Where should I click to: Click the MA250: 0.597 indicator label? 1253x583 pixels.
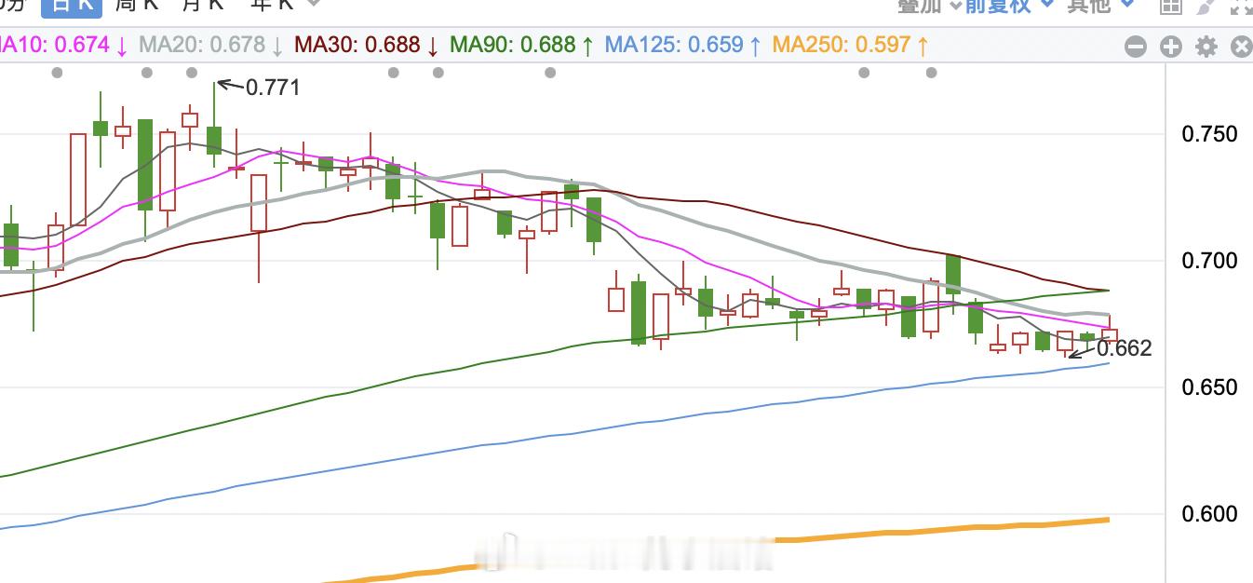click(850, 45)
